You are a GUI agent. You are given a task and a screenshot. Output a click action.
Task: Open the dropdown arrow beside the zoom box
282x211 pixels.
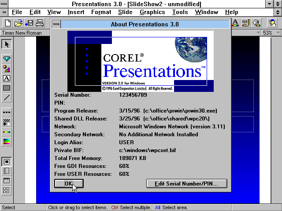pyautogui.click(x=258, y=33)
